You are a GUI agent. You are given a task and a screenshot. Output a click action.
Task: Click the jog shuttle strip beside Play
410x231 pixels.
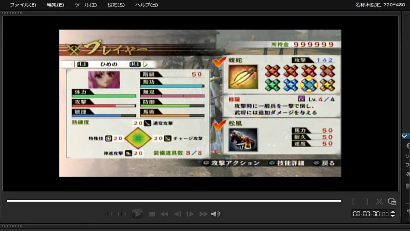[x=115, y=214]
